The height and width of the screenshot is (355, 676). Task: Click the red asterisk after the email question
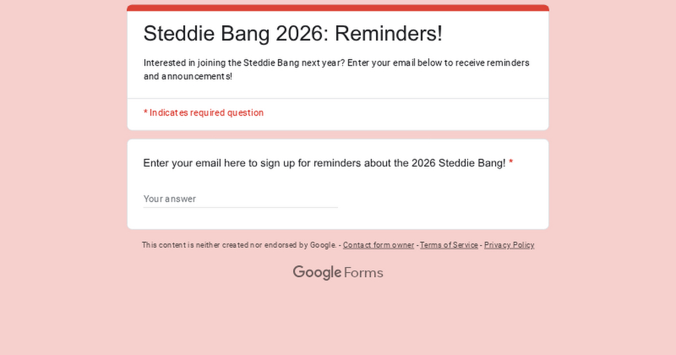511,163
